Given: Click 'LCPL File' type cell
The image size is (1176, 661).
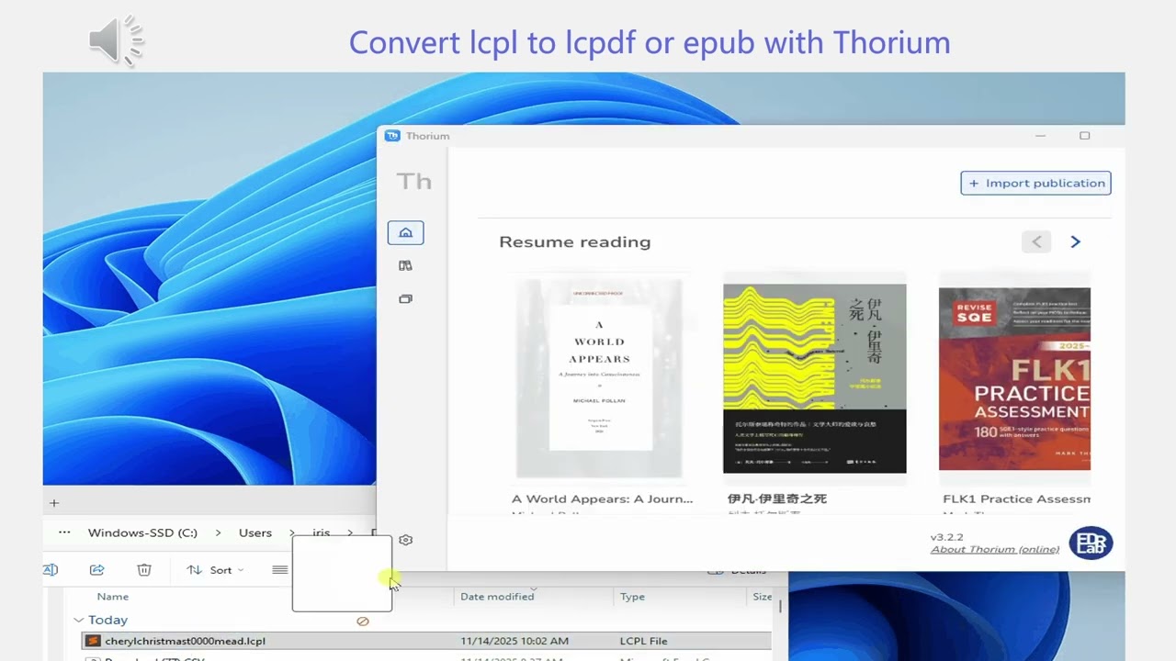Looking at the screenshot, I should pos(643,641).
